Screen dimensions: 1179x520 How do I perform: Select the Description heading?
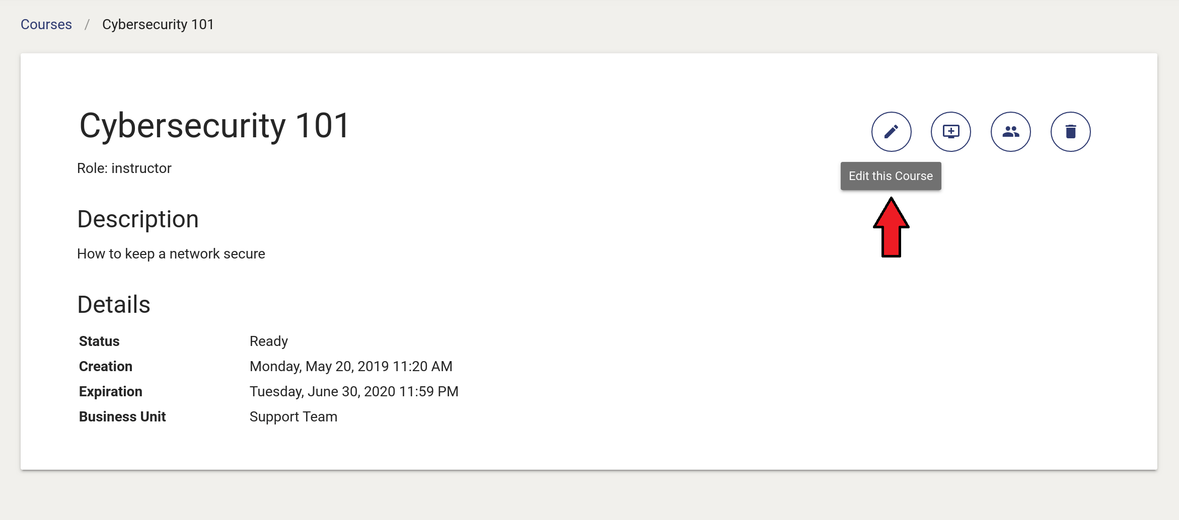tap(138, 219)
